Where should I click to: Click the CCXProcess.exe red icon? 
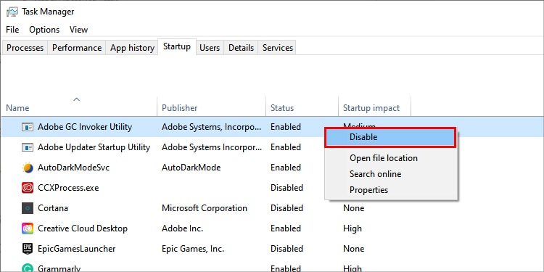[28, 188]
